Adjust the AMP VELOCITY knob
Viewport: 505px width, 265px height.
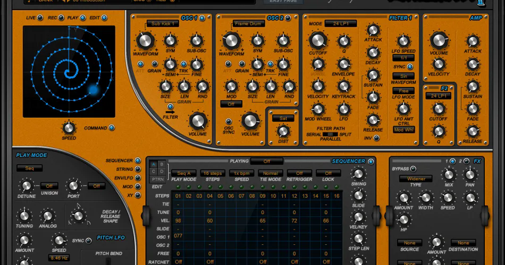pyautogui.click(x=439, y=64)
